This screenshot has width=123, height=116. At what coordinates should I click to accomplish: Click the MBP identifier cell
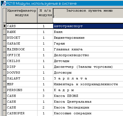[x=22, y=84]
